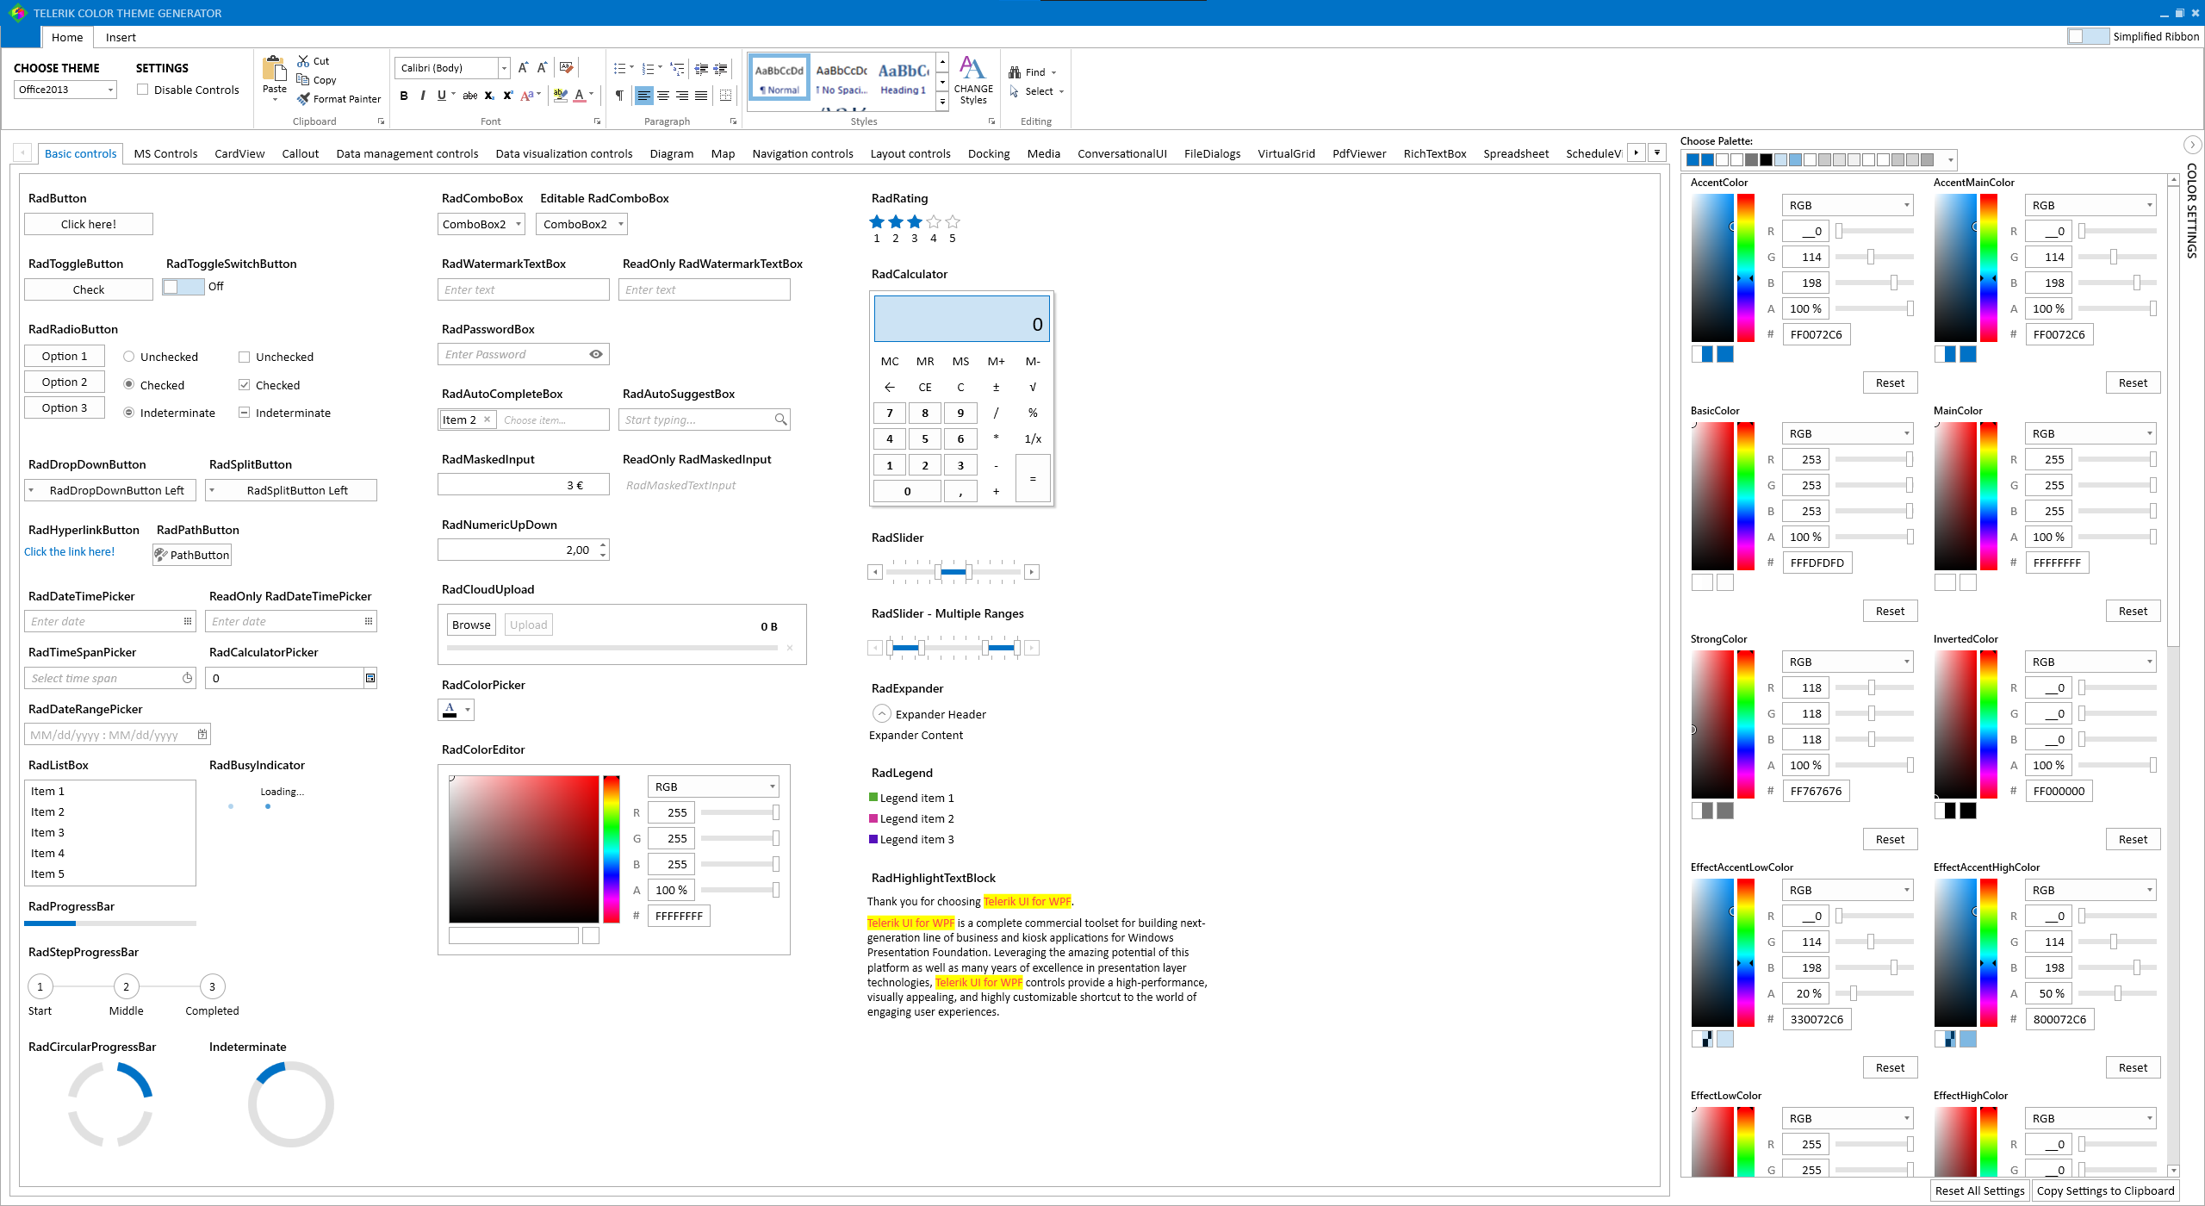This screenshot has width=2205, height=1206.
Task: Click the PathButton with pen icon
Action: coord(192,555)
